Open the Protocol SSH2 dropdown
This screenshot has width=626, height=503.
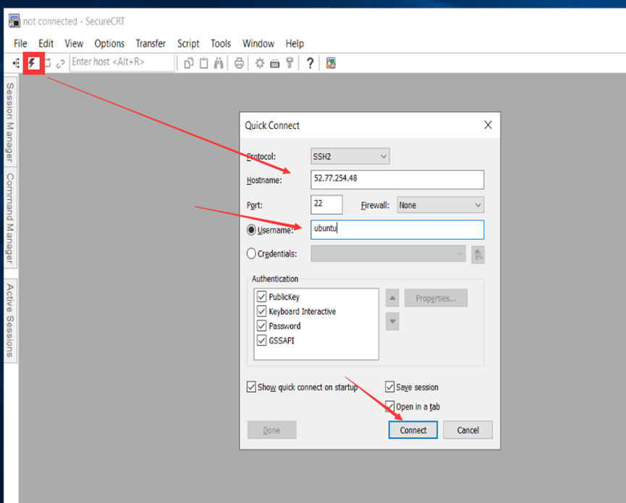click(350, 157)
